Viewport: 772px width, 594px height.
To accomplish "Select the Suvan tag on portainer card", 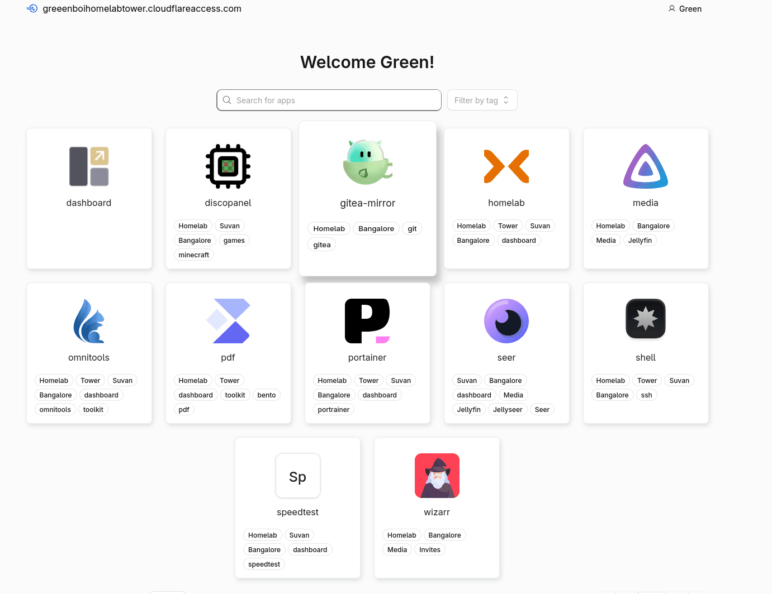I will click(x=401, y=381).
